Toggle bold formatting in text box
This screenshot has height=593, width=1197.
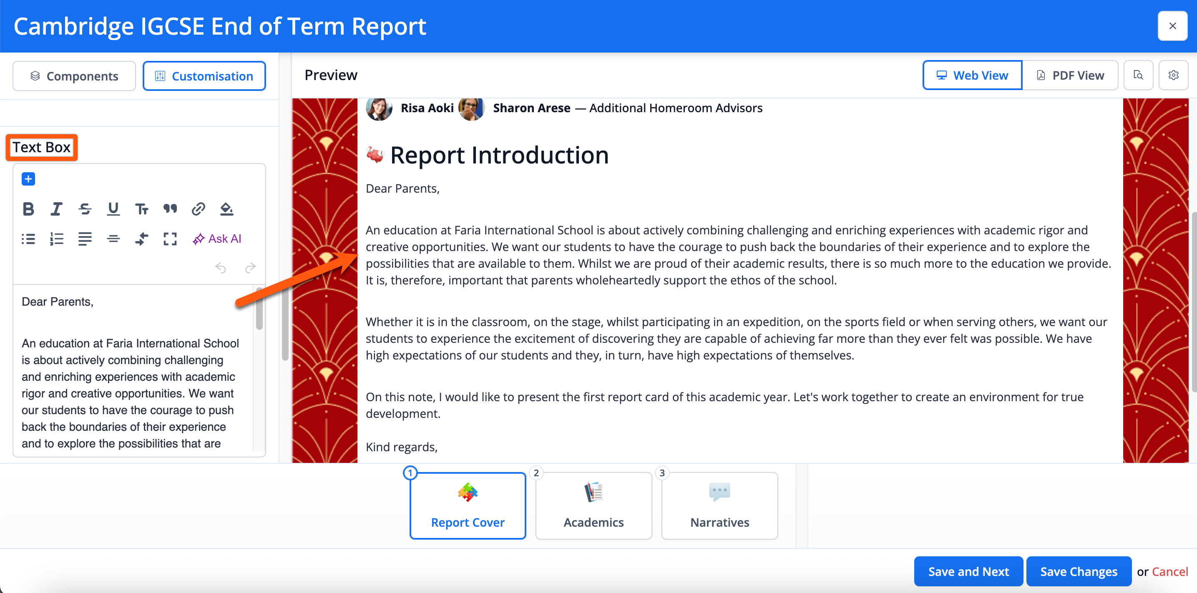[x=28, y=209]
